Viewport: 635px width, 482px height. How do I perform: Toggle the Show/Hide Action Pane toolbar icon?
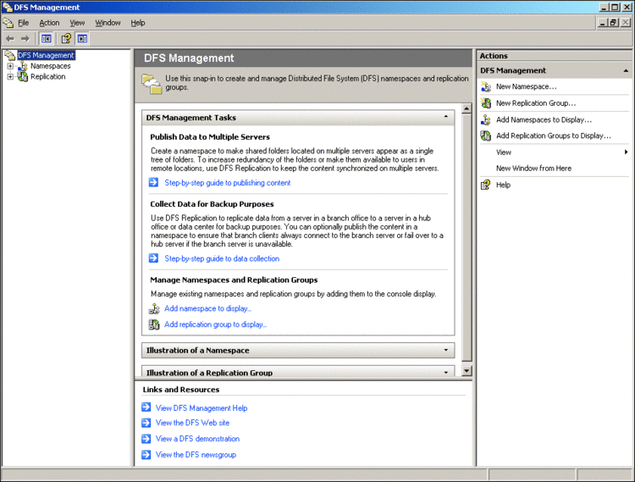tap(82, 39)
